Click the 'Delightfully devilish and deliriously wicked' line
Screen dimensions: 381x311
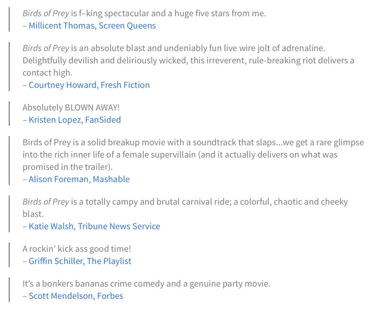point(188,60)
